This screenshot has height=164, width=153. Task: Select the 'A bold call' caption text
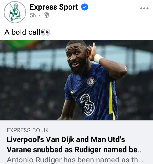point(22,32)
